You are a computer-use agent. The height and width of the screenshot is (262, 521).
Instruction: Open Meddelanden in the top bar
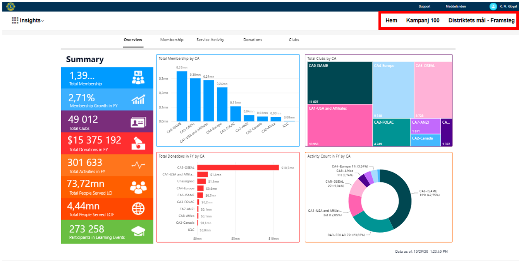[x=456, y=7]
